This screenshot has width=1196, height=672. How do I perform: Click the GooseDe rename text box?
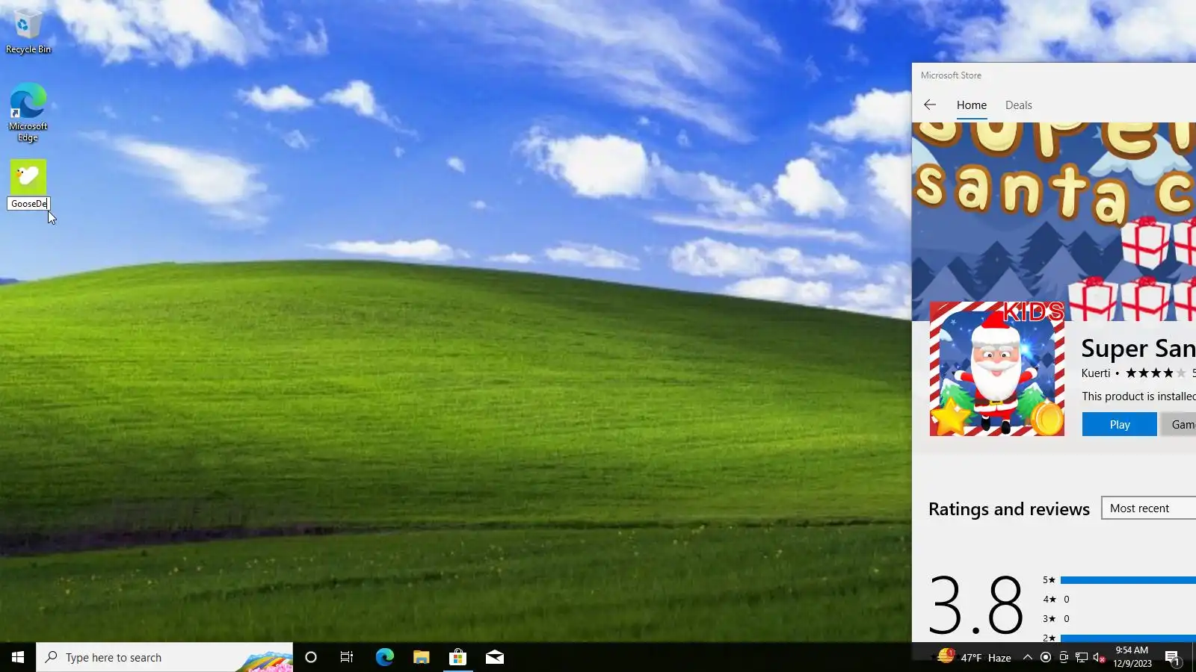28,204
